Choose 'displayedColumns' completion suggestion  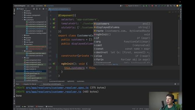[123, 27]
